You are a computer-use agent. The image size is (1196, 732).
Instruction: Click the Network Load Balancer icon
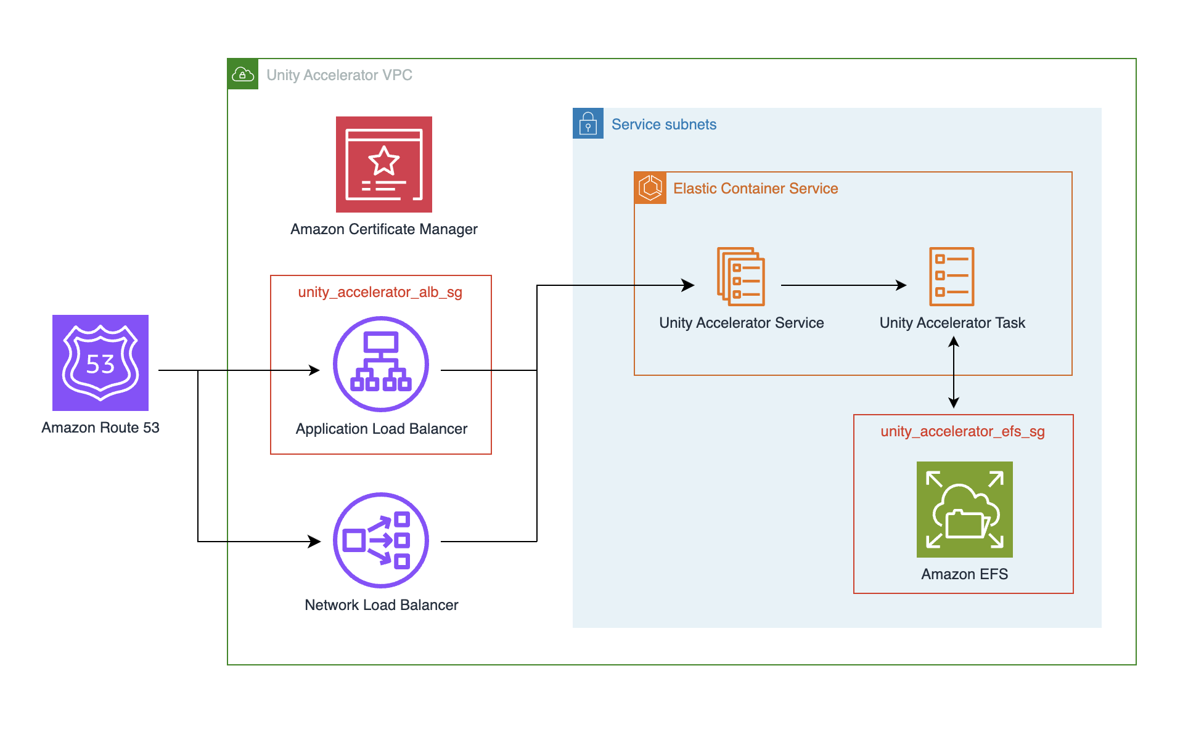[380, 540]
